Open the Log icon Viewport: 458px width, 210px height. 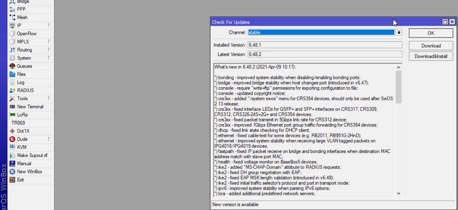[12, 82]
